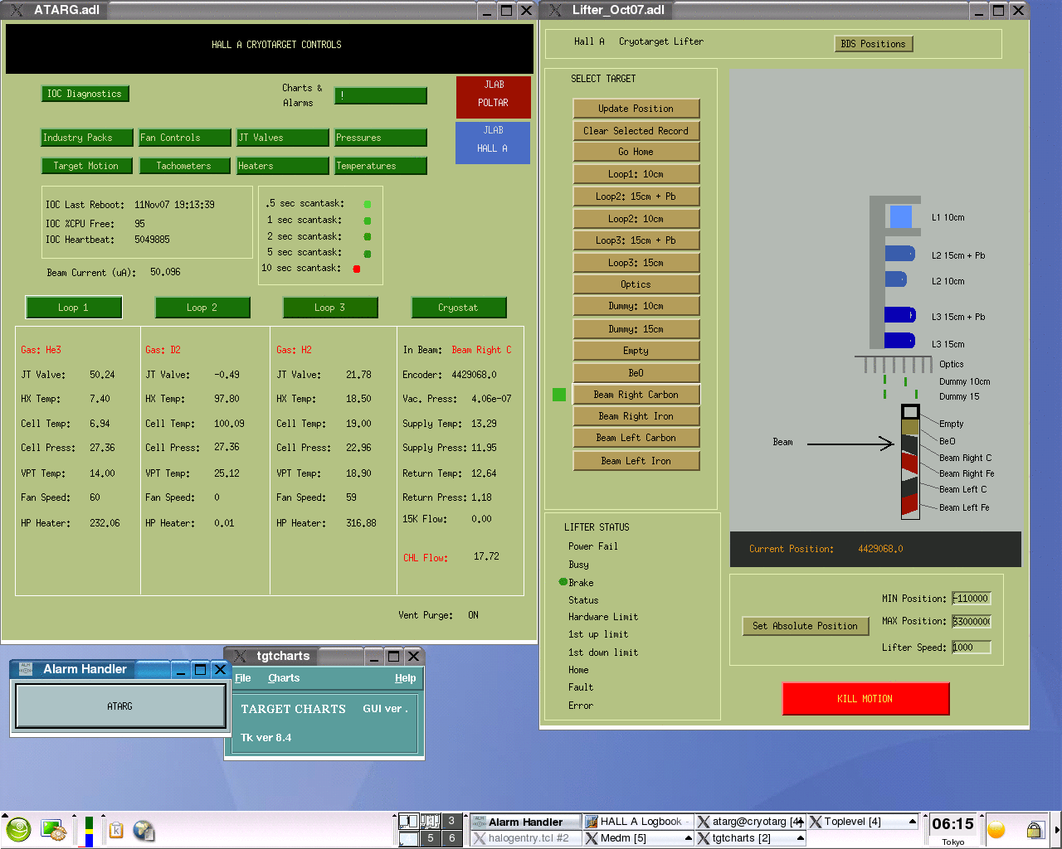Screen dimensions: 1062x849
Task: Select the Empty target
Action: pos(636,351)
